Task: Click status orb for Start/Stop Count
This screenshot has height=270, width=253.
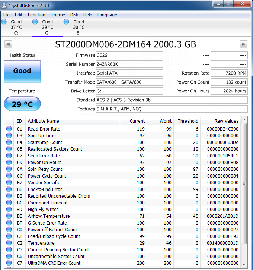Action: click(9, 142)
